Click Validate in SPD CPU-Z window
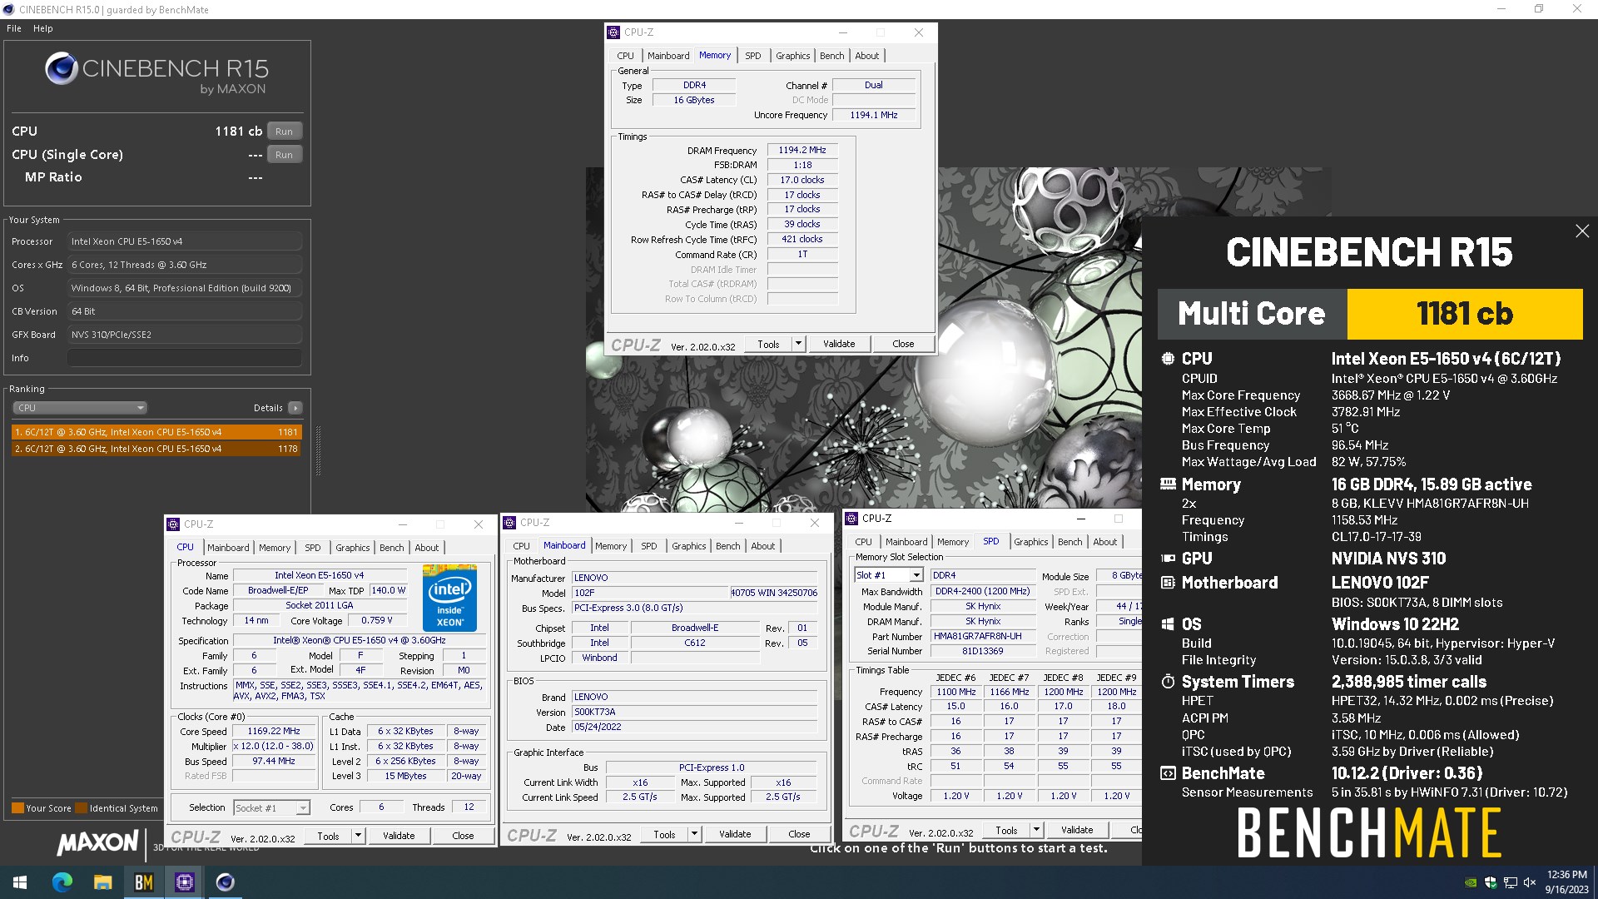The width and height of the screenshot is (1598, 899). point(1077,830)
